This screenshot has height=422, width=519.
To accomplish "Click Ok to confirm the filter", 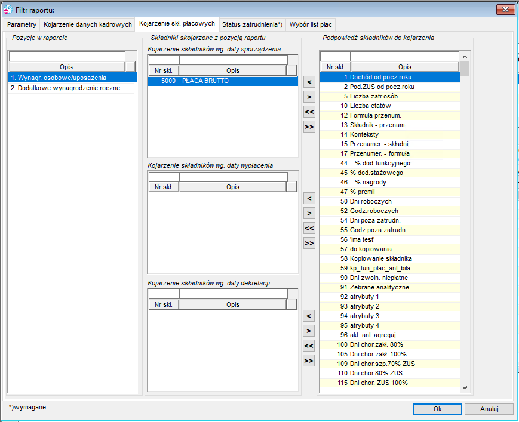I will pyautogui.click(x=438, y=409).
